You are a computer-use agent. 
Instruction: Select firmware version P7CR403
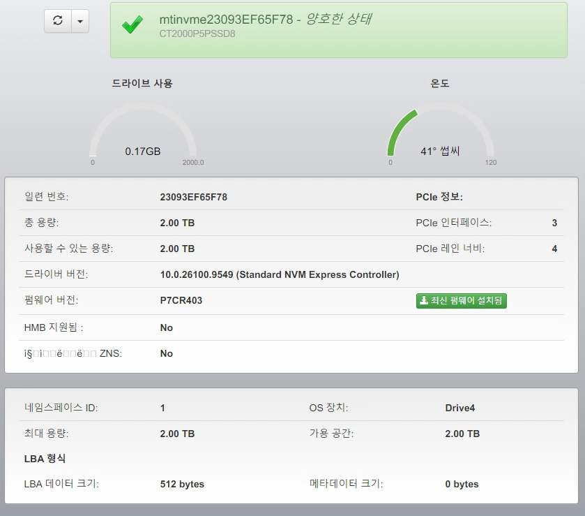pos(181,300)
